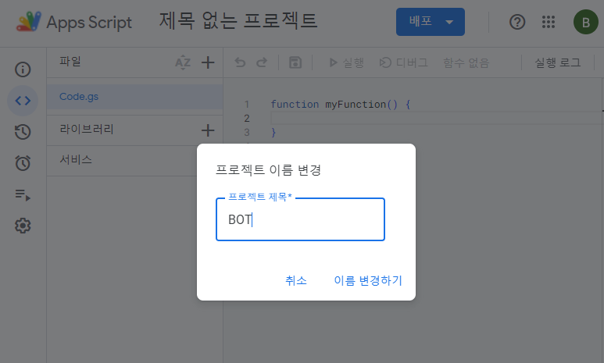The width and height of the screenshot is (604, 363).
Task: Select the Editor code icon in sidebar
Action: tap(23, 100)
